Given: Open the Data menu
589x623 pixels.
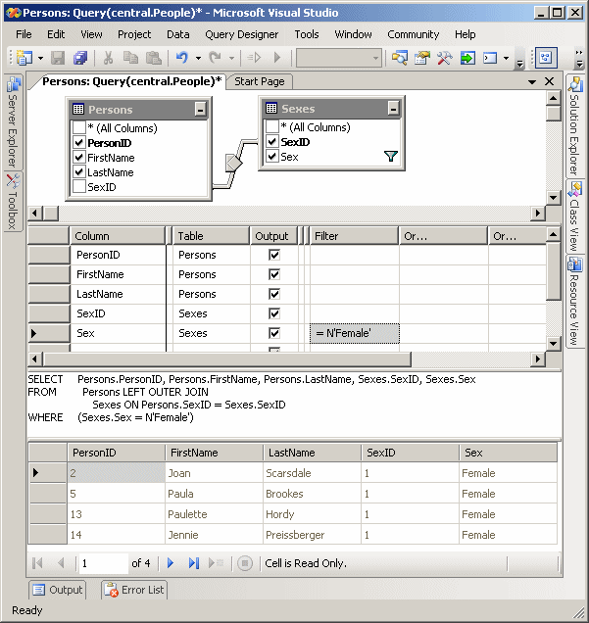Looking at the screenshot, I should 178,34.
